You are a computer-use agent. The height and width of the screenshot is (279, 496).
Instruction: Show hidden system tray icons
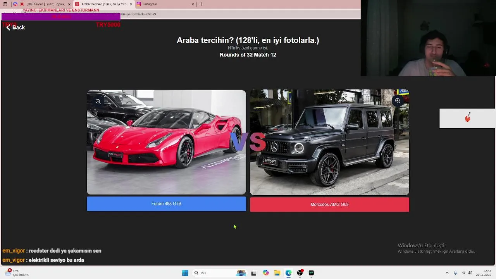tap(447, 273)
